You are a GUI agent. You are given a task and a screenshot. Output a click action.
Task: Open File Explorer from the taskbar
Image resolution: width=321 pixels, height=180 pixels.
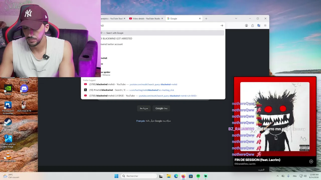tap(169, 176)
